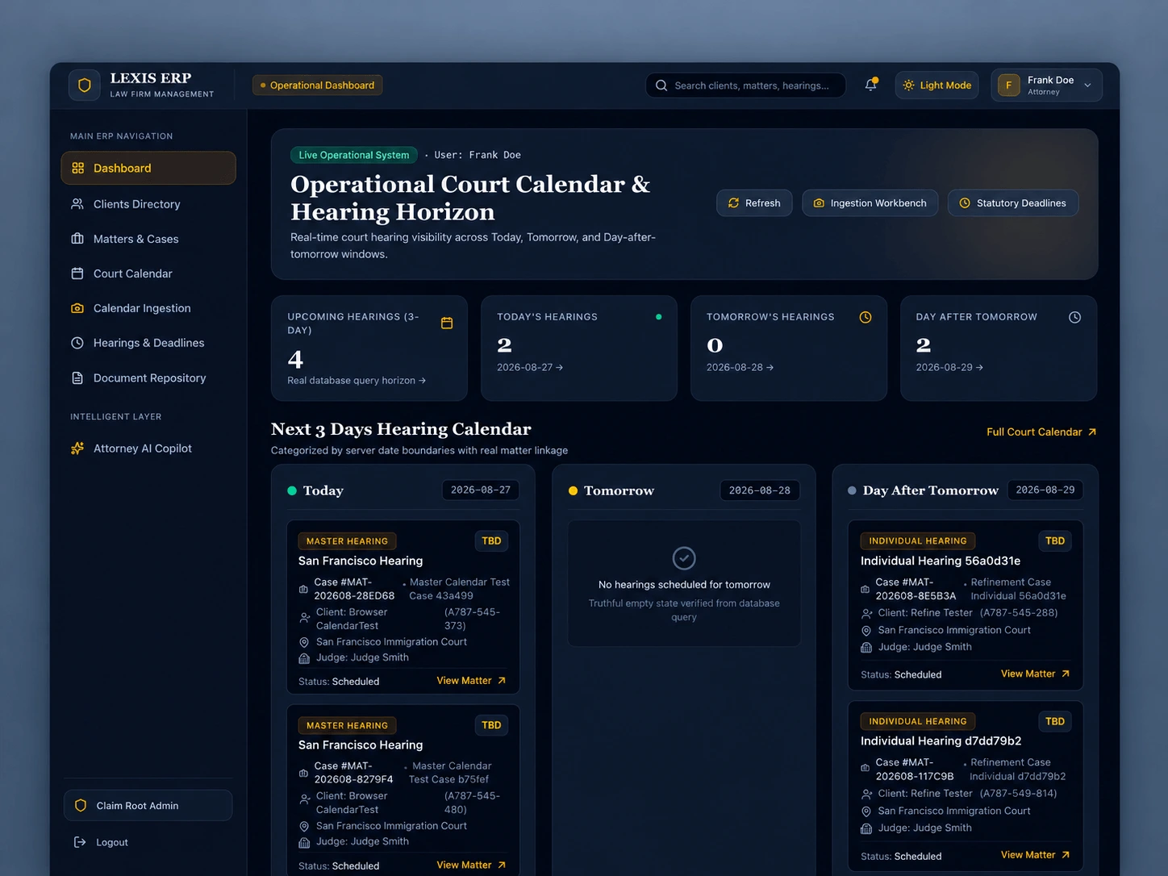Click the LEXIS ERP shield logo
The image size is (1168, 876).
[x=85, y=85]
